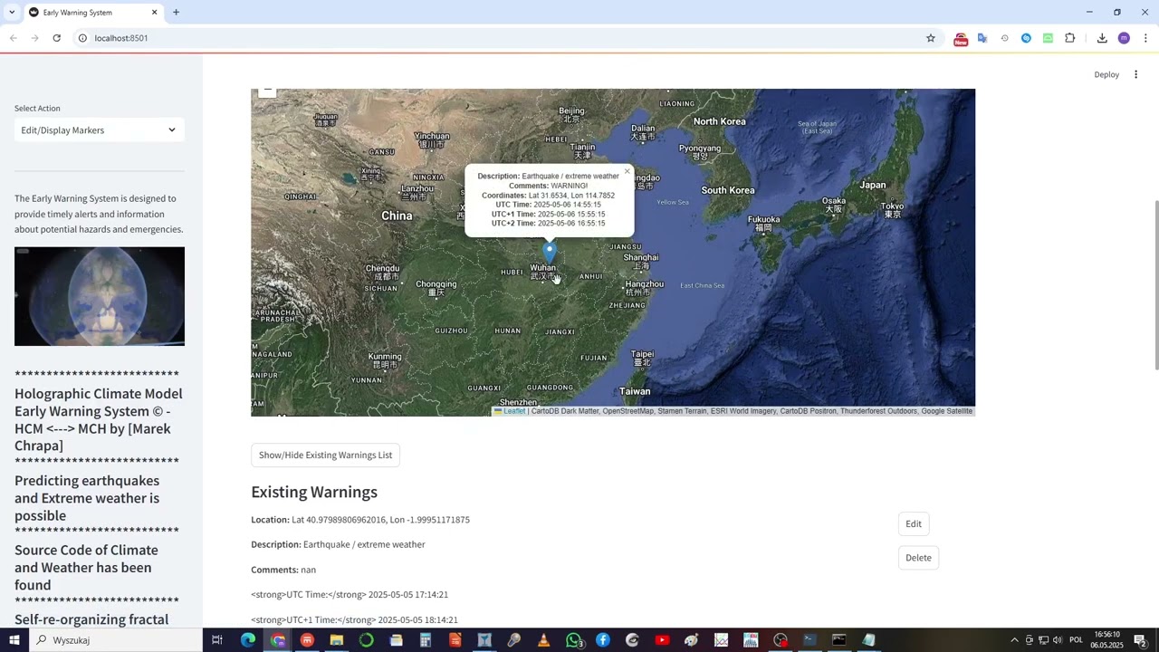
Task: Click the 'Comments: nan' text
Action: pos(283,570)
